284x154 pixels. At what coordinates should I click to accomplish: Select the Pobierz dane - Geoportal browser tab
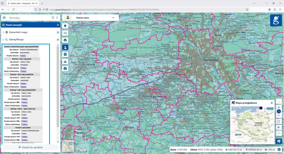click(x=23, y=3)
